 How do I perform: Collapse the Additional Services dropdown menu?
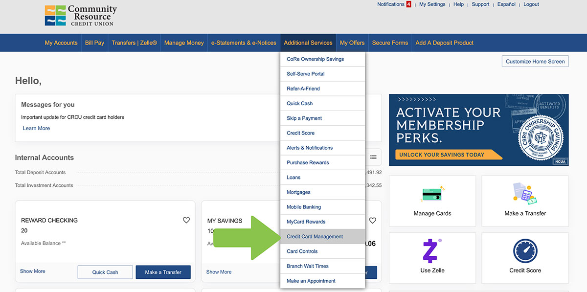(308, 43)
